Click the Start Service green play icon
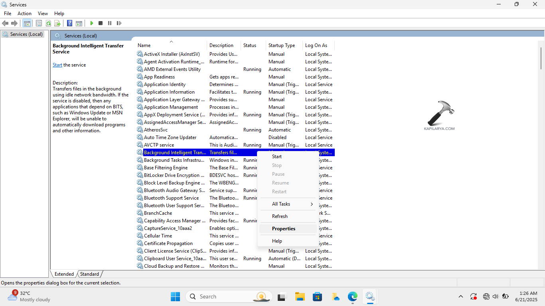This screenshot has height=306, width=545. pyautogui.click(x=91, y=23)
